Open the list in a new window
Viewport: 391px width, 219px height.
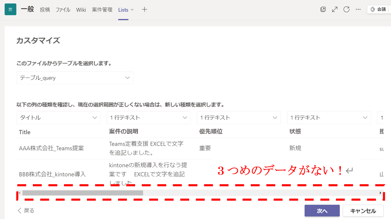323,9
